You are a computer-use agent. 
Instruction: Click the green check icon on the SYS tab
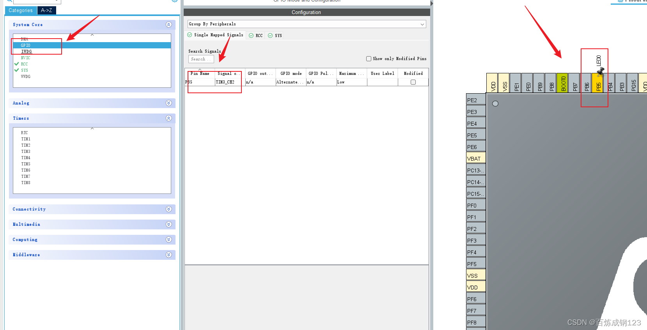pos(270,35)
